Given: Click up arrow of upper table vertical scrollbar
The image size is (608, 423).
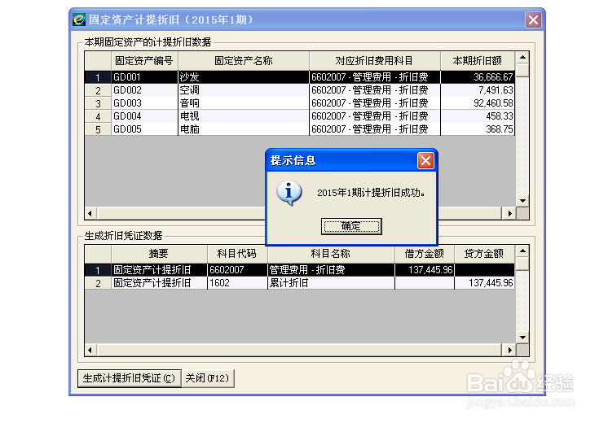Looking at the screenshot, I should coord(522,58).
